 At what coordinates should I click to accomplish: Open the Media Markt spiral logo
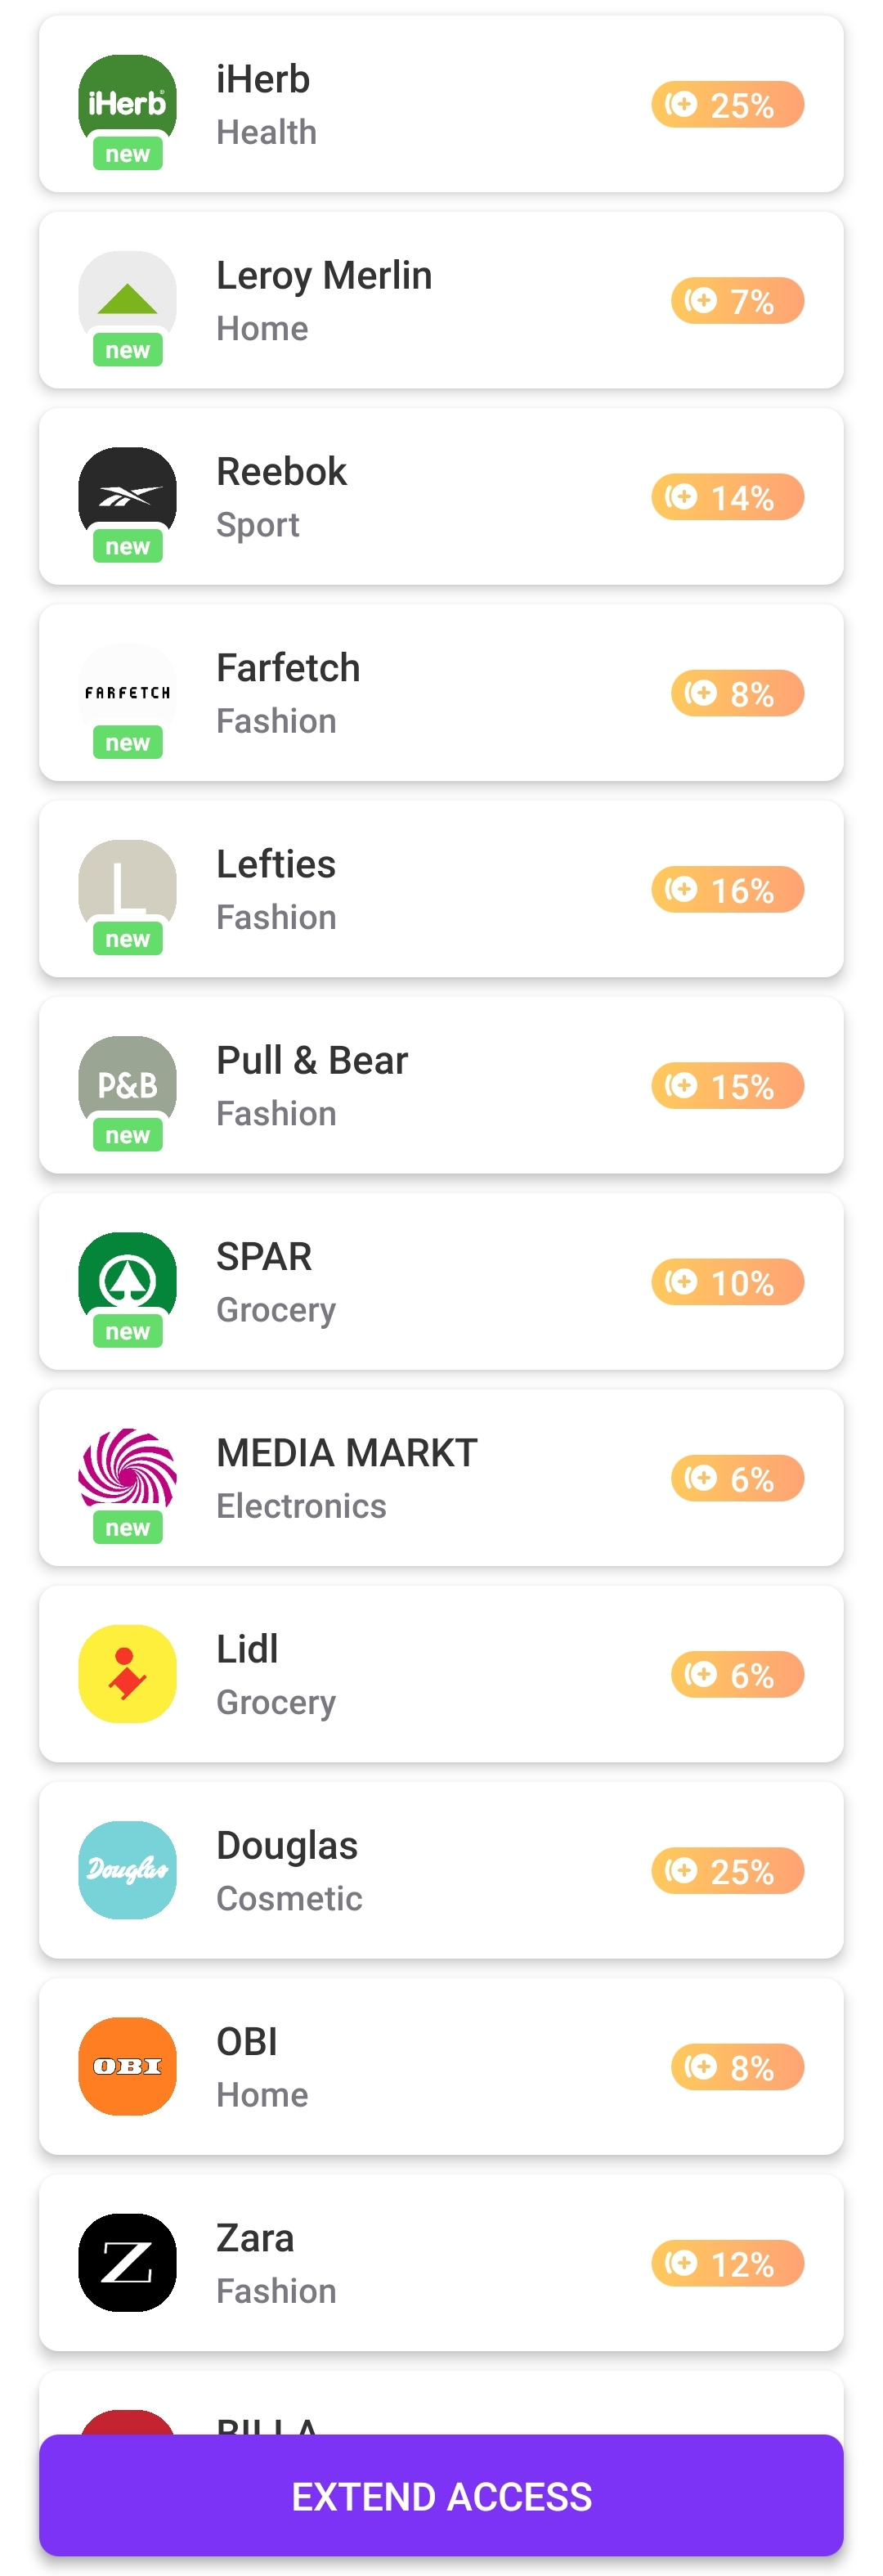(127, 1477)
